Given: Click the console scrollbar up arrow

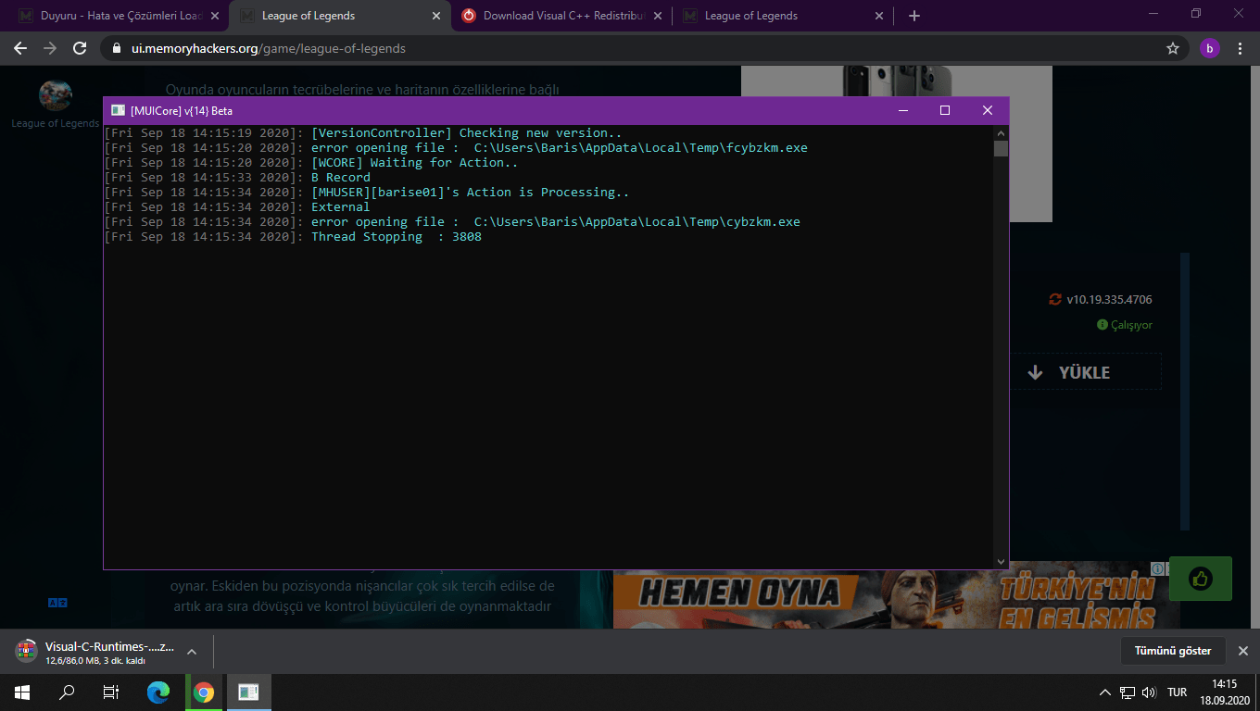Looking at the screenshot, I should (1001, 132).
